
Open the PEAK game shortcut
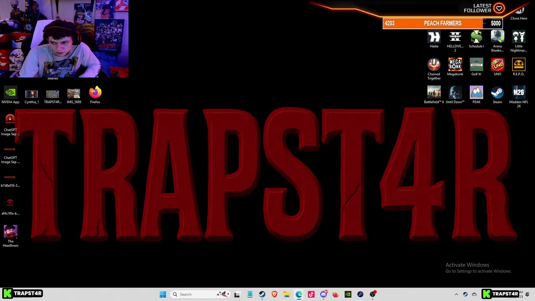(x=476, y=95)
